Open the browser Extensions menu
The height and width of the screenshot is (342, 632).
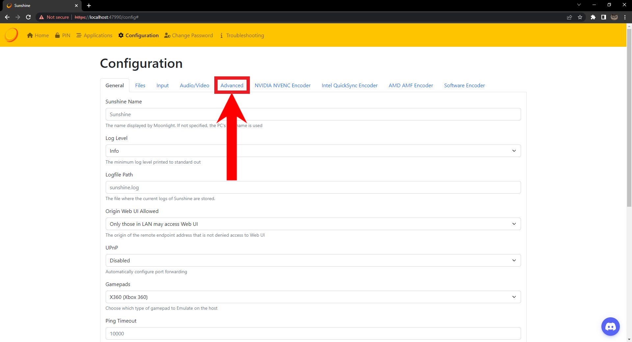pos(593,17)
